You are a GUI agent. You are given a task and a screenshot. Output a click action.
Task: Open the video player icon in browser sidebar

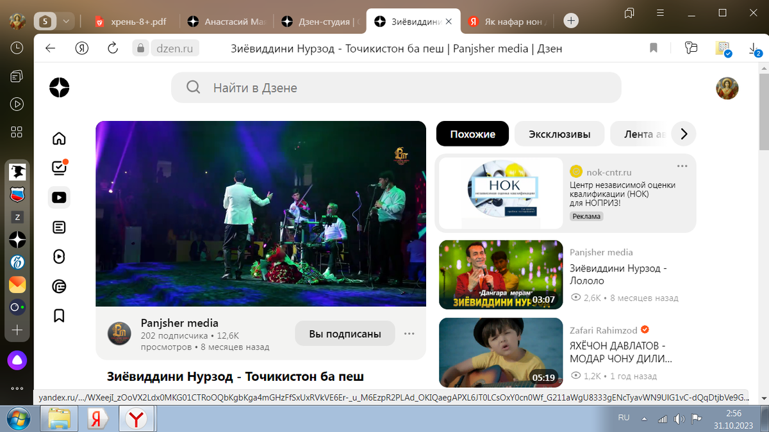click(x=17, y=104)
